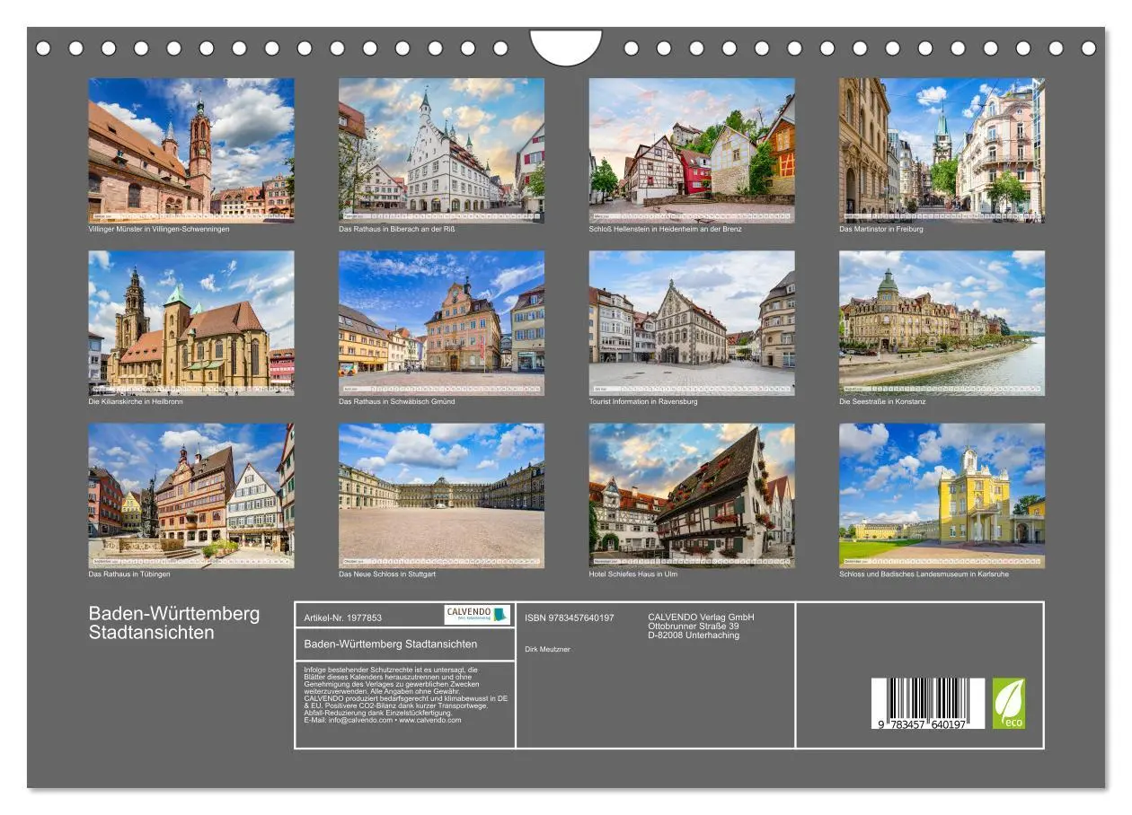Screen dimensions: 1132x815
Task: Open the Hotel Schiefes Haus Ulm photo
Action: (692, 495)
